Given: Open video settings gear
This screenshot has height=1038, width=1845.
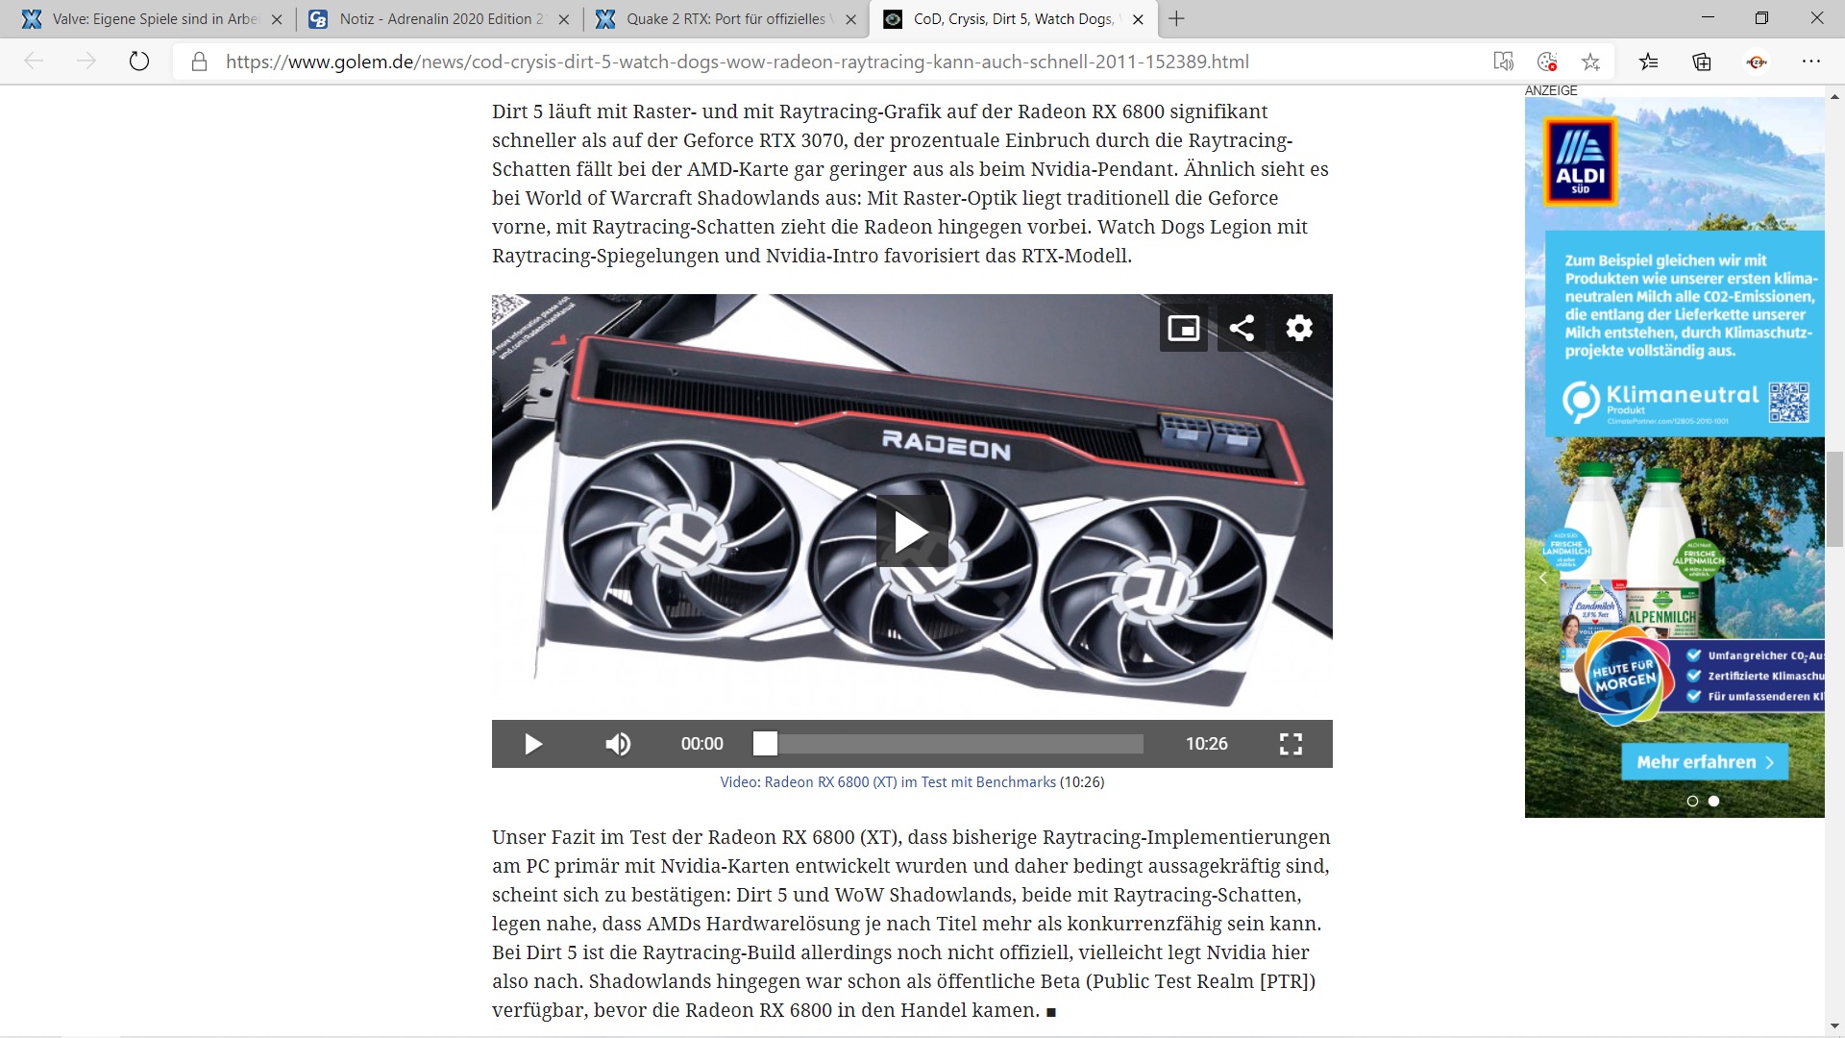Looking at the screenshot, I should [x=1299, y=329].
